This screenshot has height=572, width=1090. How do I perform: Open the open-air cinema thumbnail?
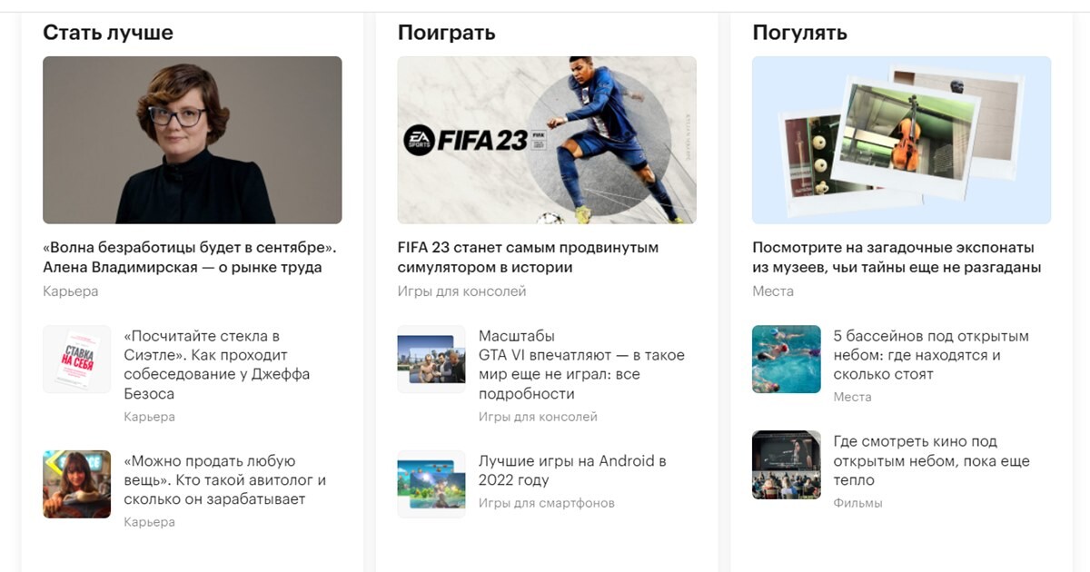point(787,465)
